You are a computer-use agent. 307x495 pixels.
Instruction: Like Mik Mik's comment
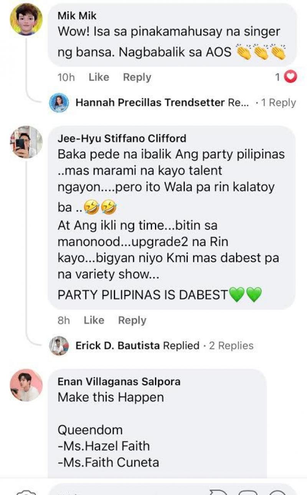(99, 77)
